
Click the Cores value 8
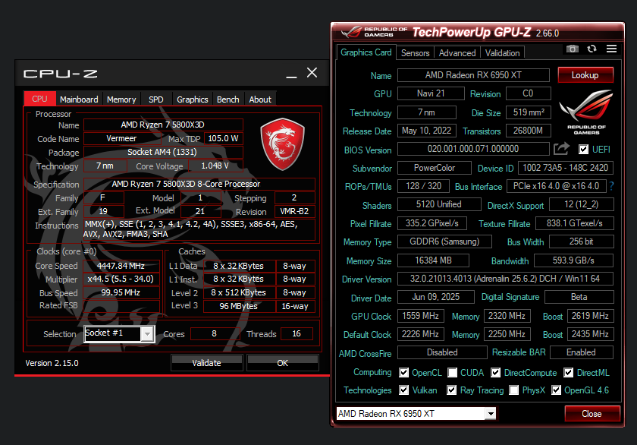click(x=215, y=333)
